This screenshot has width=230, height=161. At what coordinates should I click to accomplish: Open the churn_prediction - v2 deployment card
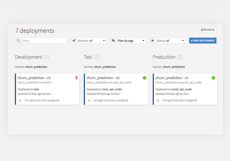[116, 89]
